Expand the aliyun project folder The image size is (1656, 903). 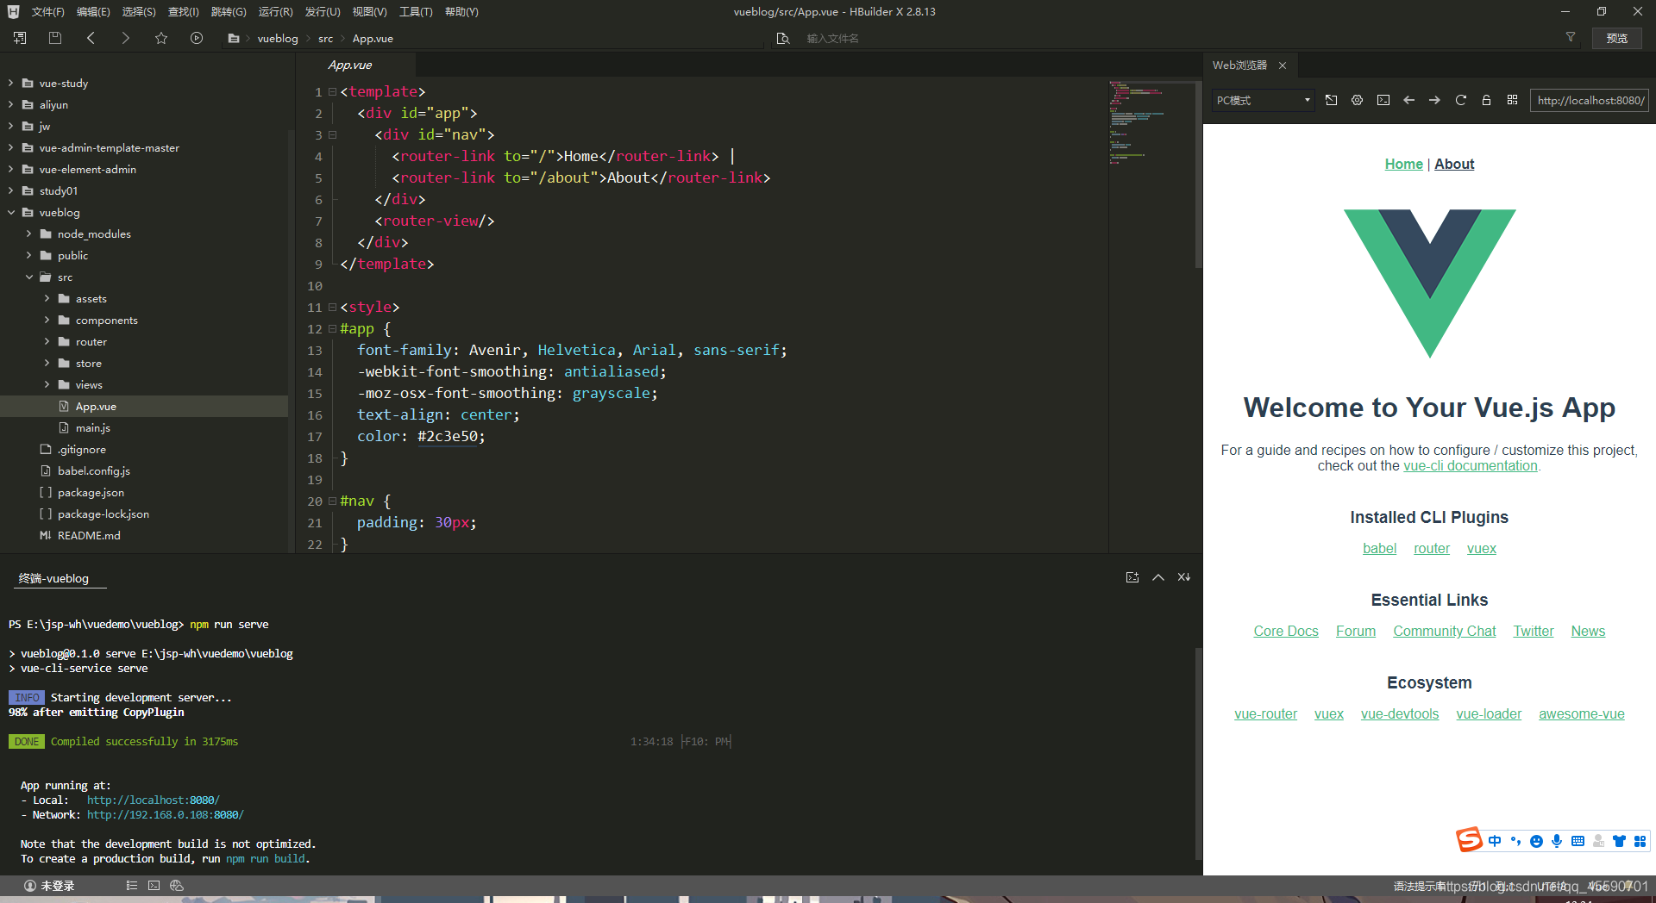[x=10, y=105]
